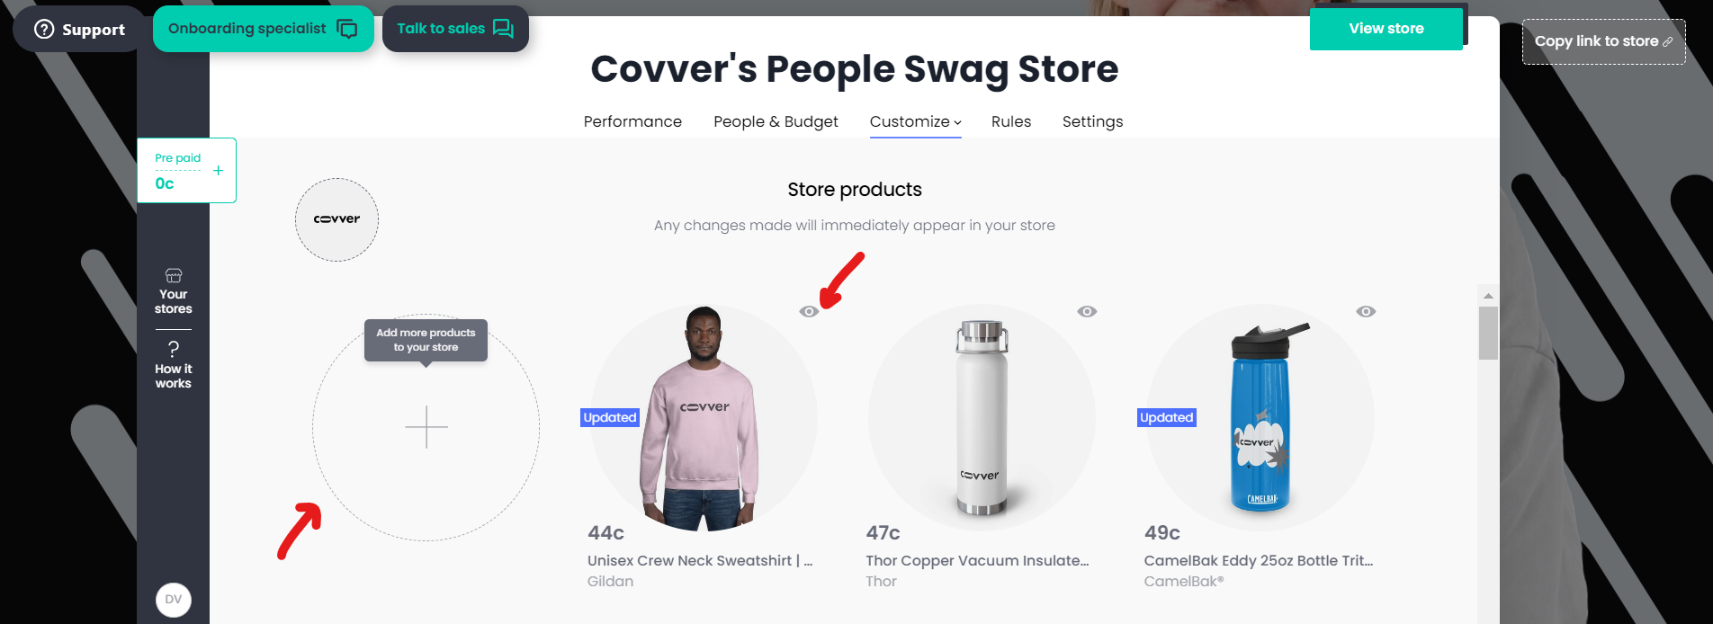The image size is (1713, 624).
Task: Open the pink sweatshirt product thumbnail
Action: coord(704,418)
